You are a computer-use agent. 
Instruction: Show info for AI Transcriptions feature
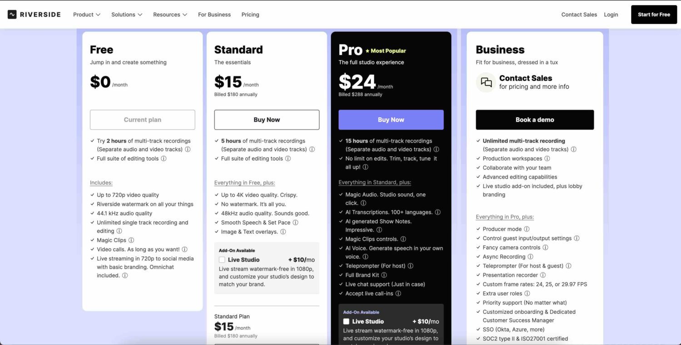coord(438,212)
